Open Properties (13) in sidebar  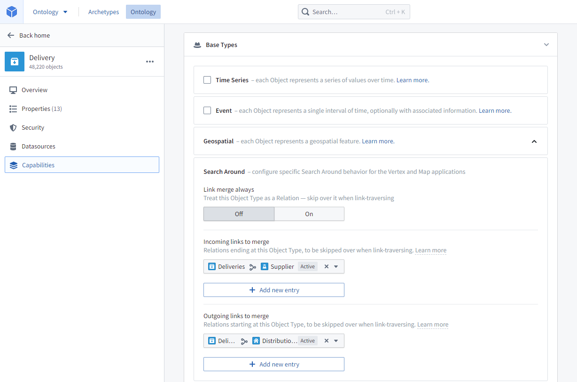click(82, 109)
